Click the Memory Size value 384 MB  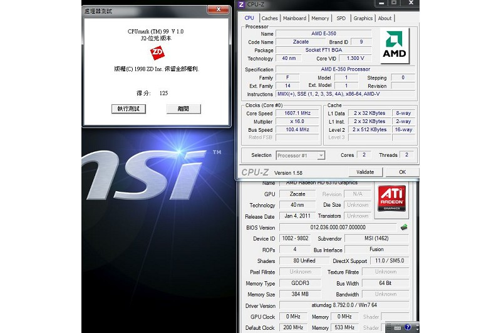[x=300, y=294]
